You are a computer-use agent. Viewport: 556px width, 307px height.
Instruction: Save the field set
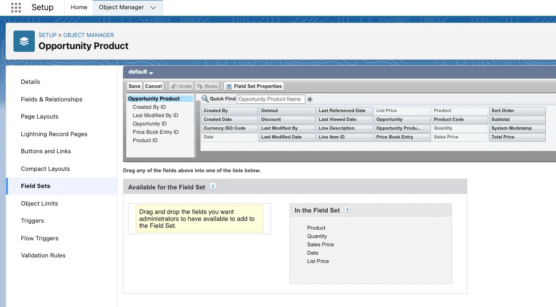pyautogui.click(x=134, y=86)
